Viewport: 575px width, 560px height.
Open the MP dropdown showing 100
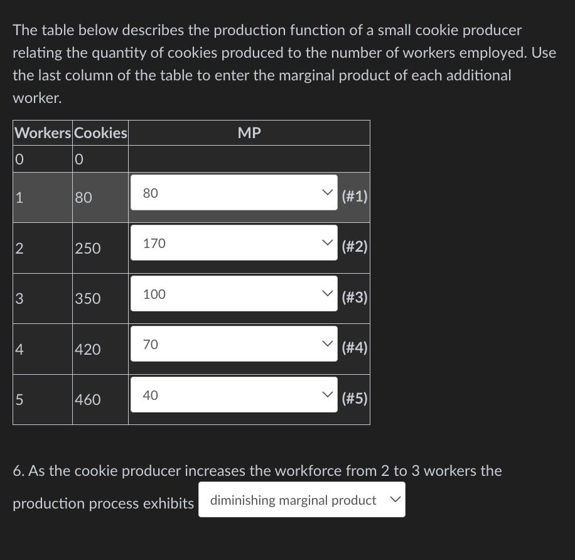click(x=234, y=293)
